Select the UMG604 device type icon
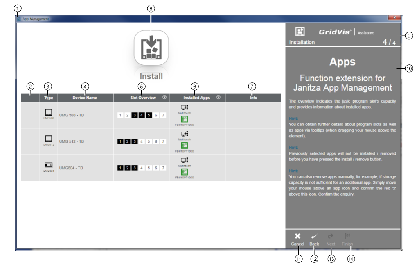Screen dimensions: 419x269 [48, 165]
